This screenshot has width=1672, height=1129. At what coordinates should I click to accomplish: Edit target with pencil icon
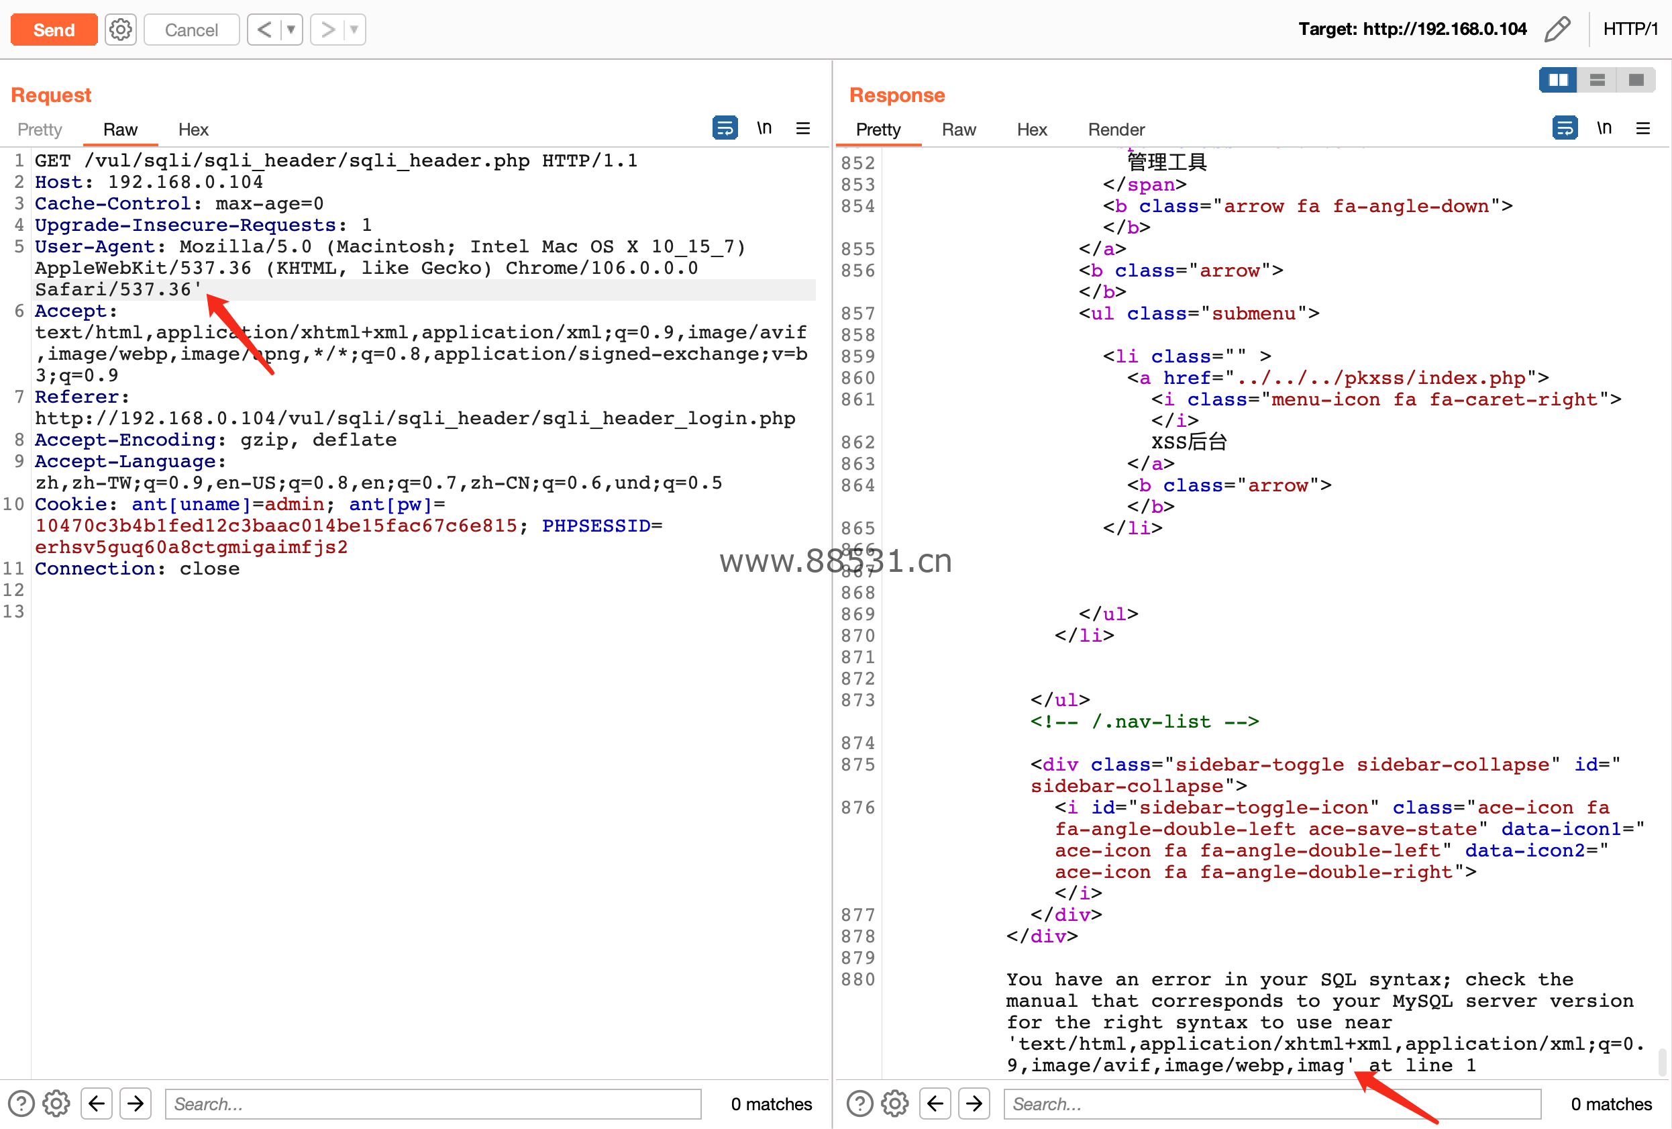click(x=1557, y=30)
